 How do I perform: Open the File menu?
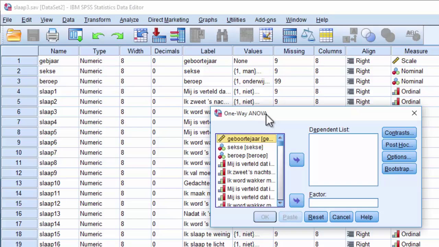click(7, 20)
